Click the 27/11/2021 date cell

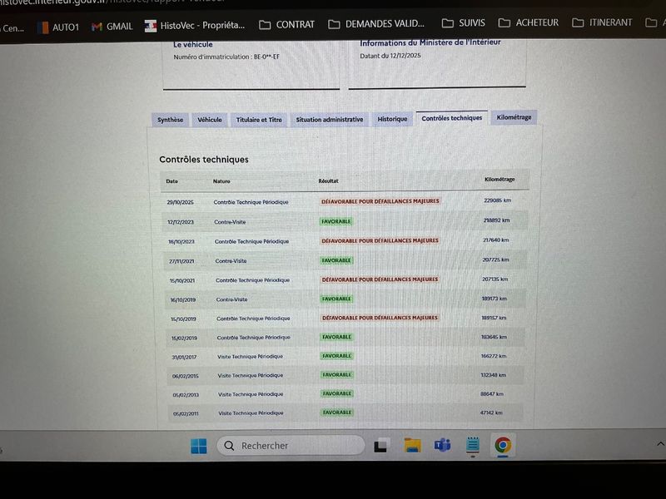click(x=181, y=261)
